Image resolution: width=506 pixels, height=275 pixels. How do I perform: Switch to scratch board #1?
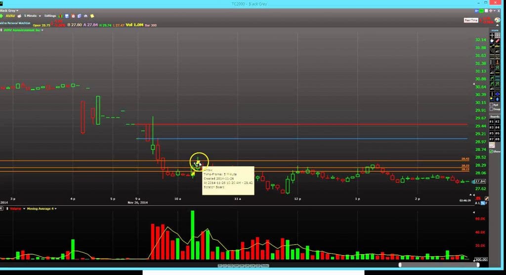(x=492, y=122)
